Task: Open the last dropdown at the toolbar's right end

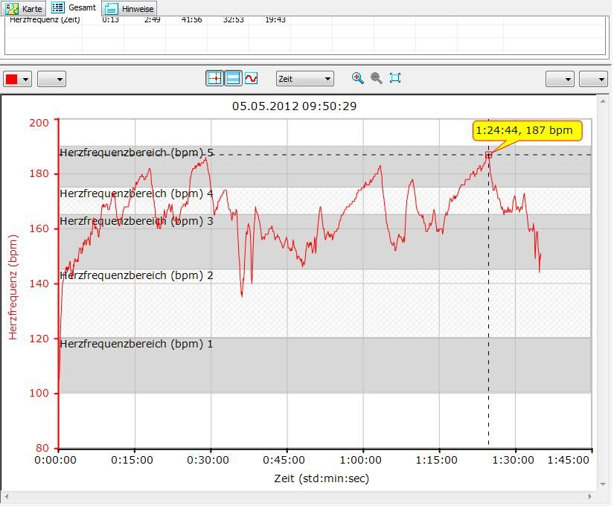Action: click(x=593, y=79)
